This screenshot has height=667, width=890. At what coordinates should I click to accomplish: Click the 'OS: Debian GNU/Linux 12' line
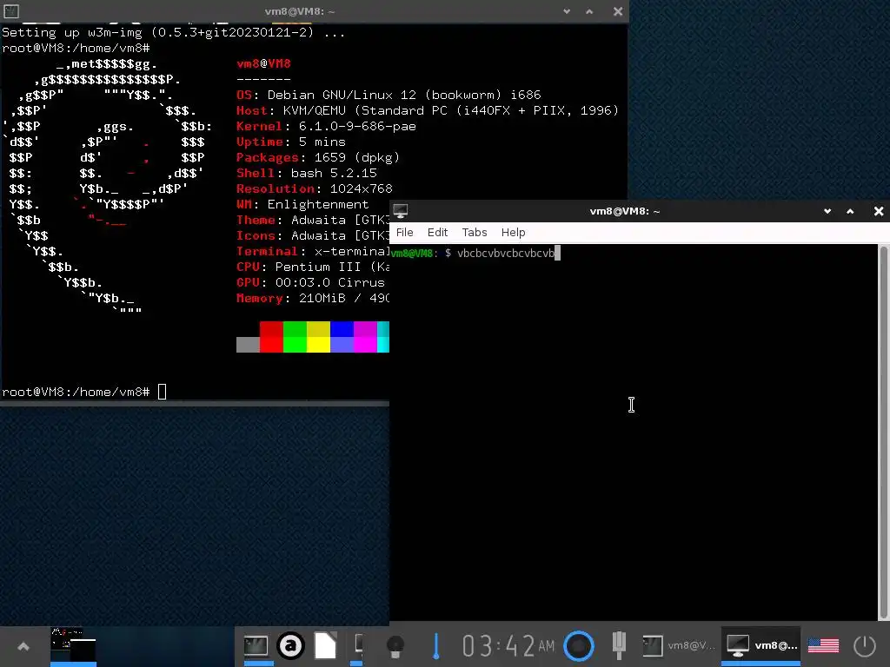(389, 95)
